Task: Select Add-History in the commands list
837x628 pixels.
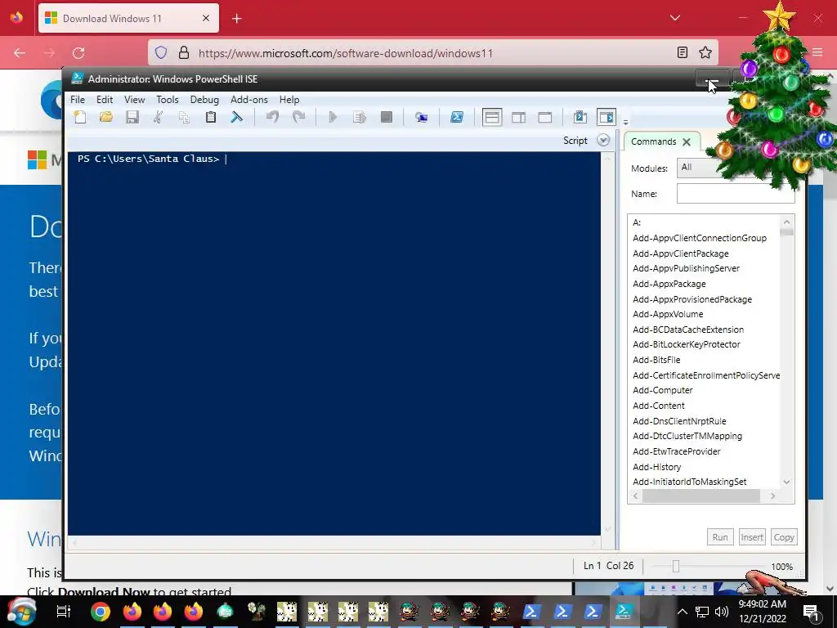Action: pos(657,467)
